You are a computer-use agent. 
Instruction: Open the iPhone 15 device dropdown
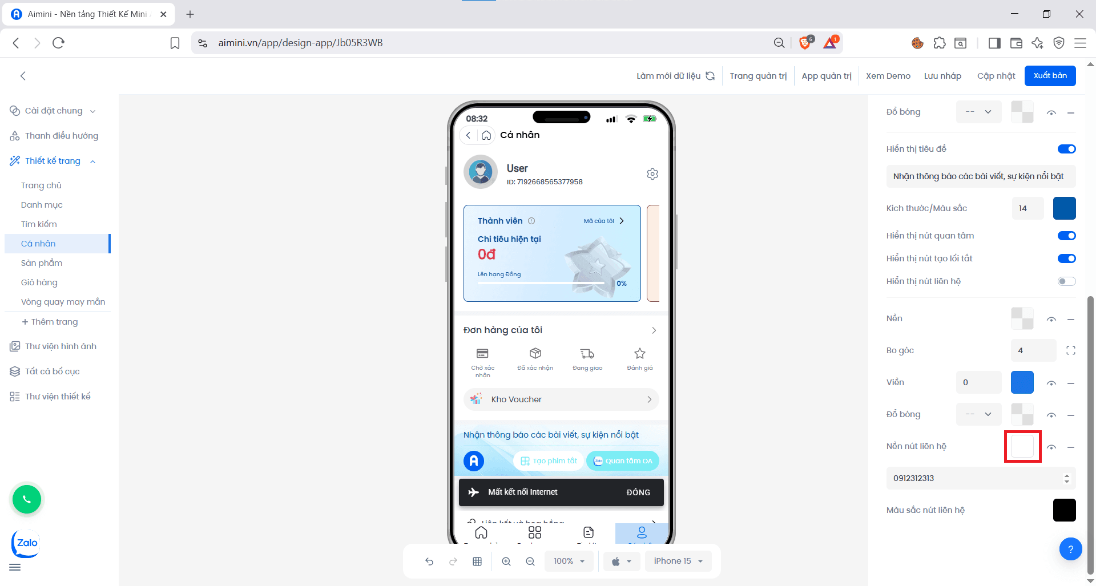(678, 561)
